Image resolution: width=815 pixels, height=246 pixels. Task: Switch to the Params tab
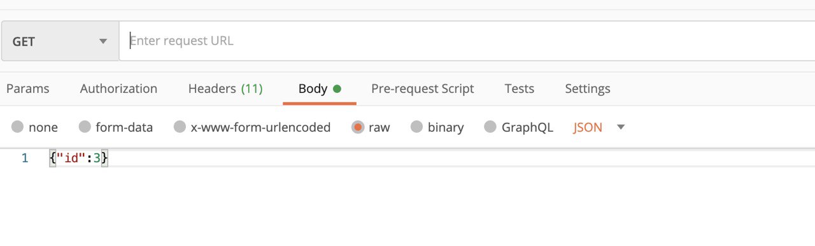pos(27,89)
